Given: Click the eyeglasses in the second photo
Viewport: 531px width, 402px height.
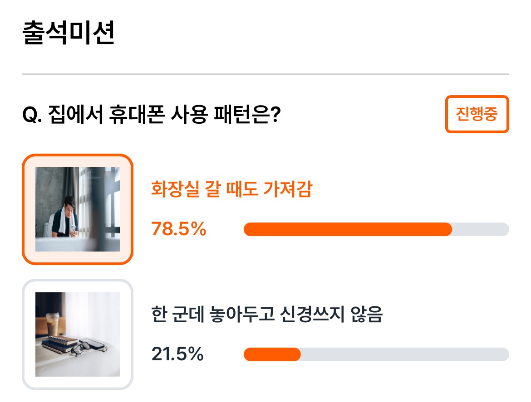Looking at the screenshot, I should (80, 348).
